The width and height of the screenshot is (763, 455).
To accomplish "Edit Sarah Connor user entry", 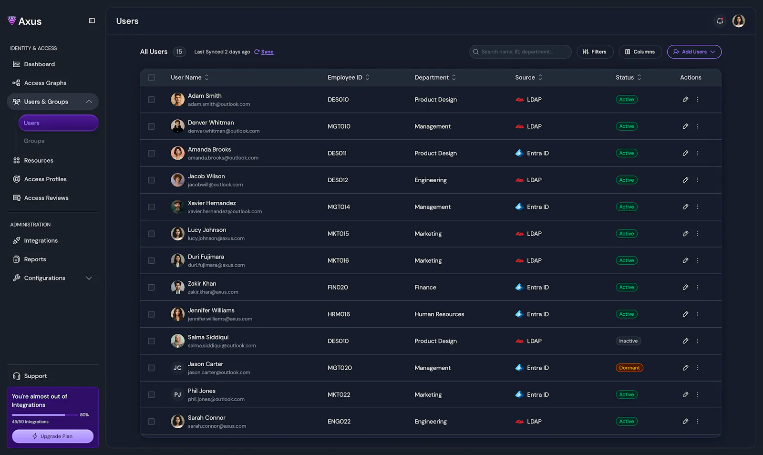I will (685, 422).
